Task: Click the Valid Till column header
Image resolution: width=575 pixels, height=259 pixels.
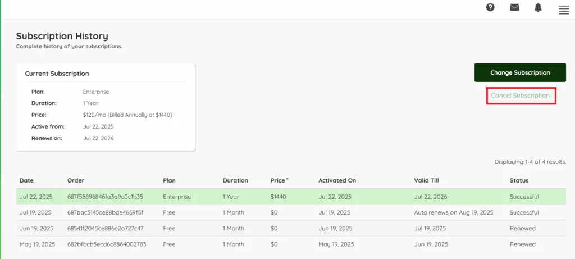Action: [x=426, y=180]
